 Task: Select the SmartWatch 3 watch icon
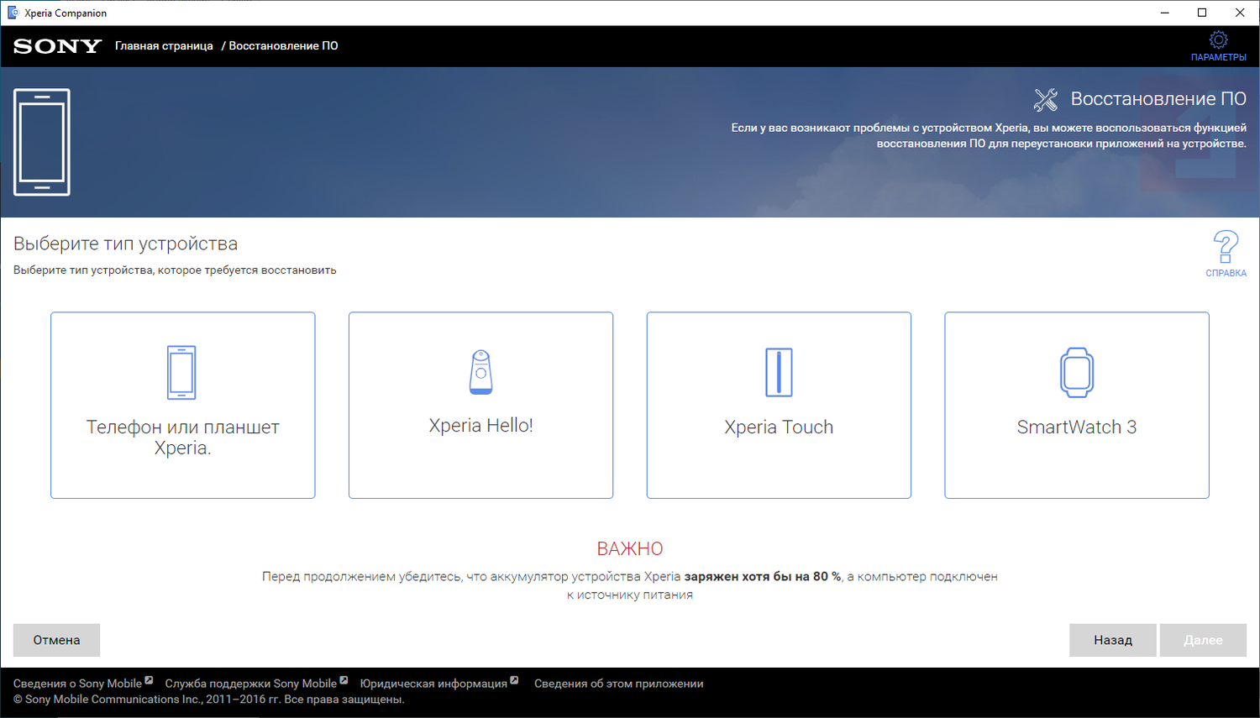pyautogui.click(x=1077, y=372)
